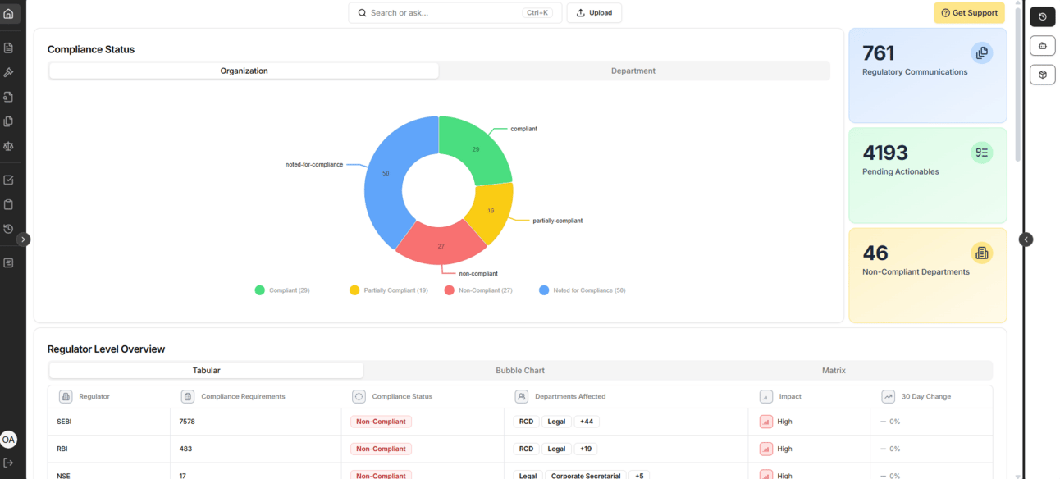This screenshot has width=1060, height=479.
Task: Open the Home icon in sidebar
Action: coord(9,13)
